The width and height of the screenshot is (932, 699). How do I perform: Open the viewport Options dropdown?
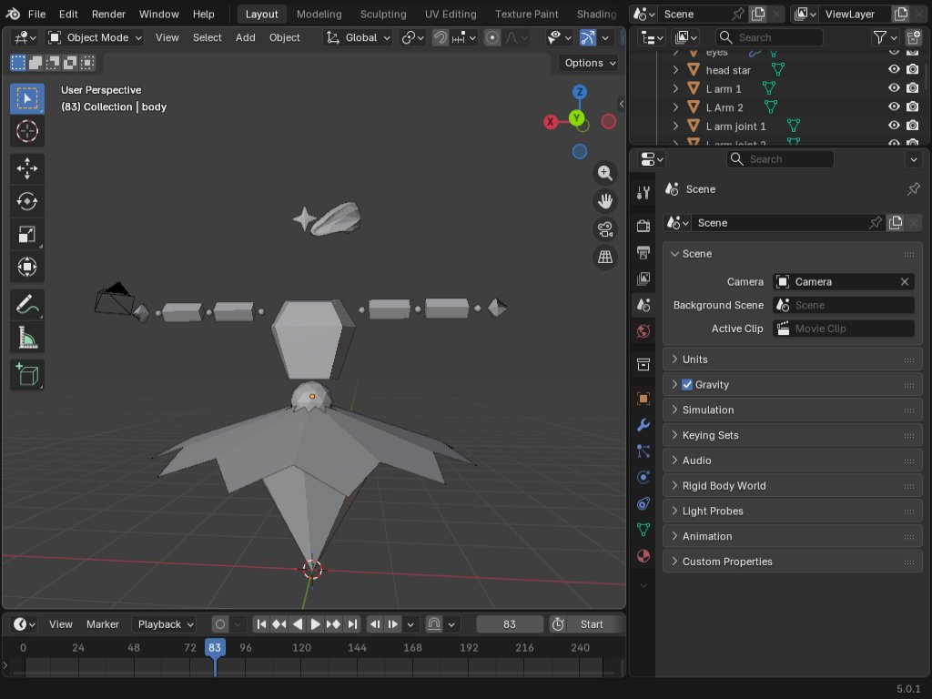590,63
